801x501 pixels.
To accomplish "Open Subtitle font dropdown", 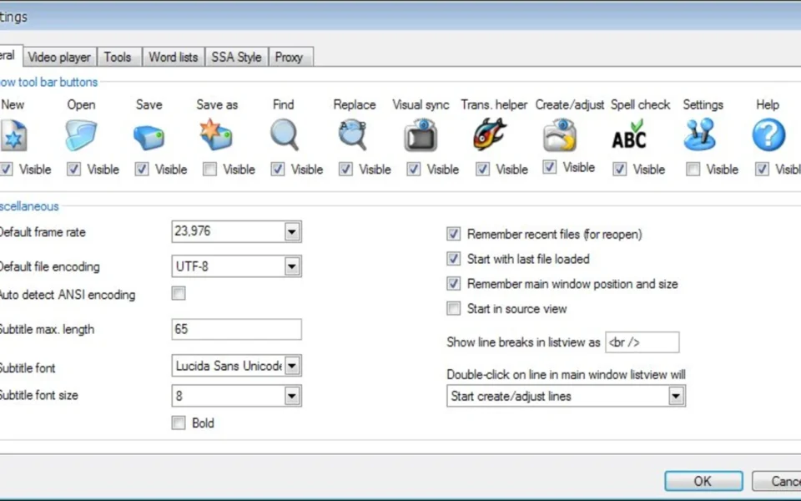I will 292,366.
